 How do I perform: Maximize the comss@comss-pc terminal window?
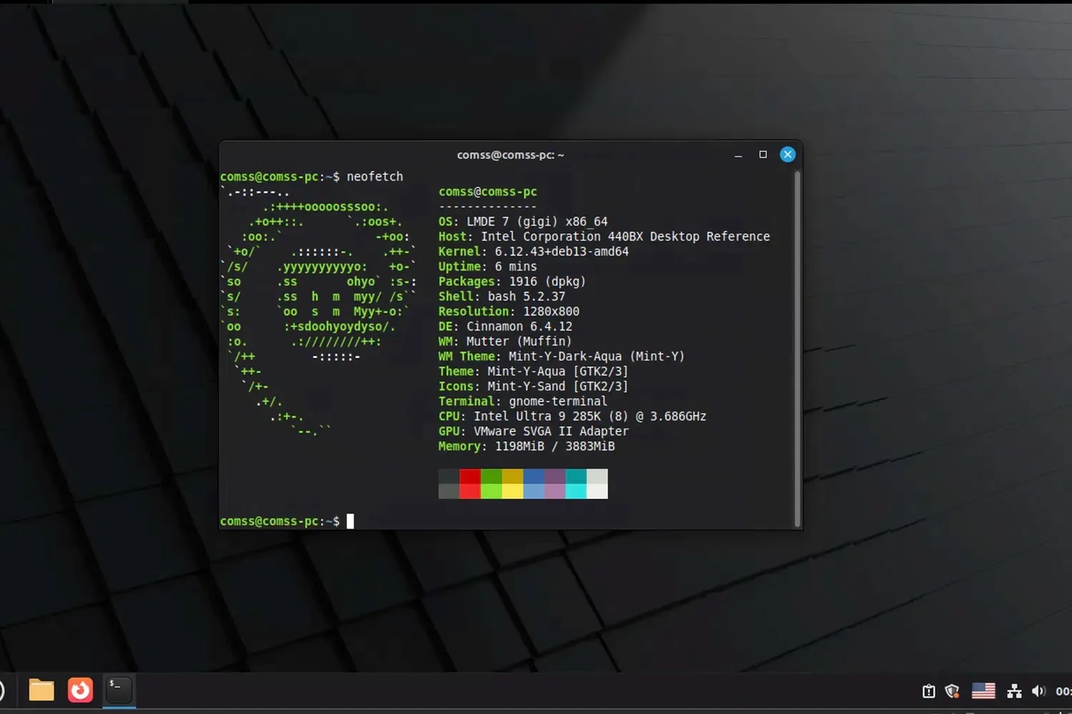[x=763, y=154]
